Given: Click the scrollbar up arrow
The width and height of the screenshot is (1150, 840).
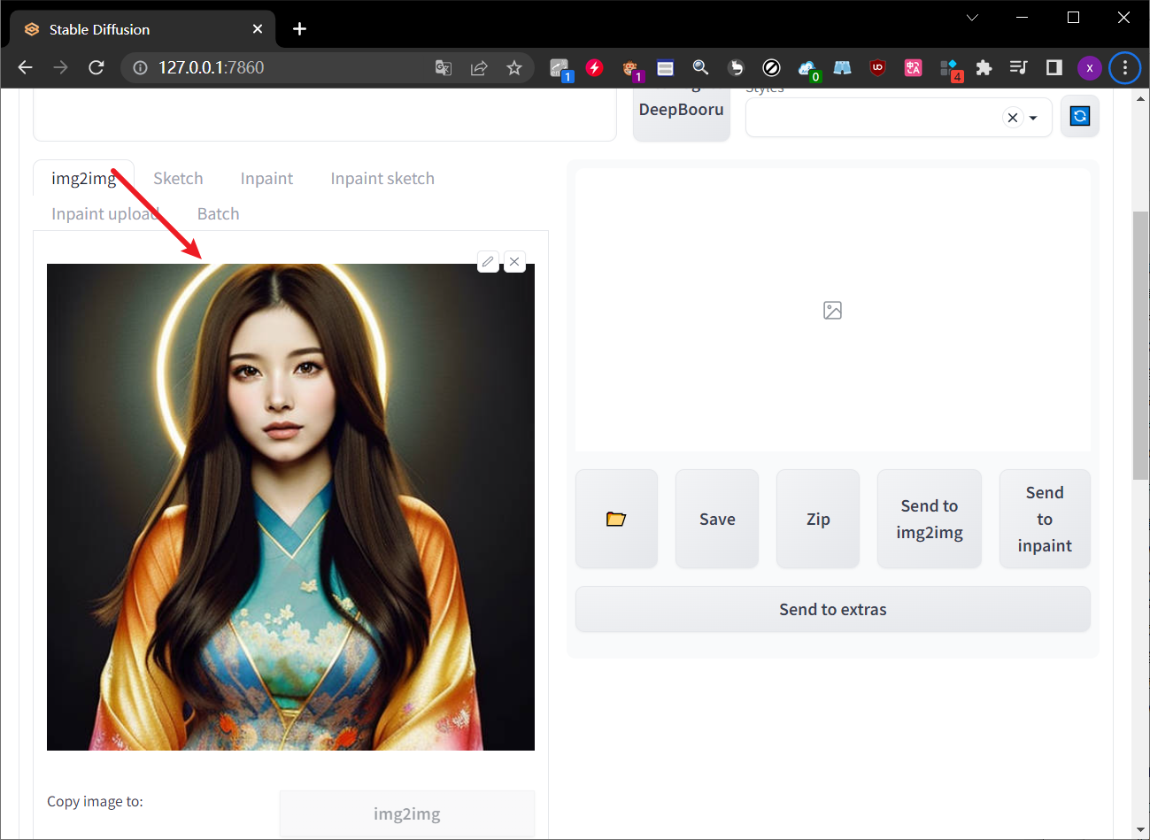Looking at the screenshot, I should pyautogui.click(x=1141, y=98).
